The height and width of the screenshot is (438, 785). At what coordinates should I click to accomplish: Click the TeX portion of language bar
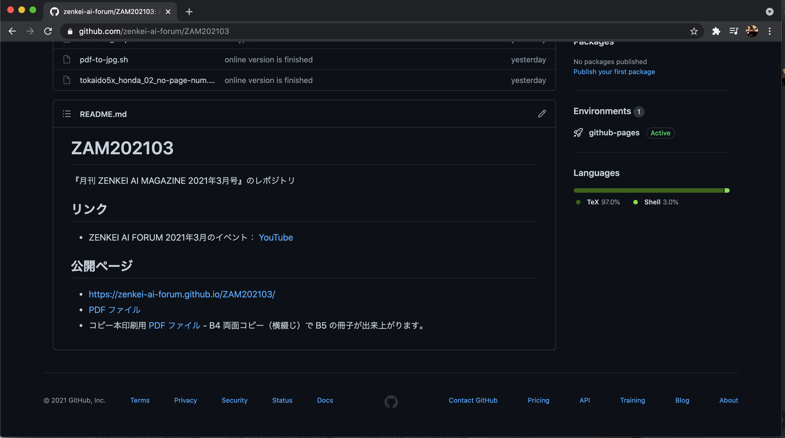click(648, 190)
